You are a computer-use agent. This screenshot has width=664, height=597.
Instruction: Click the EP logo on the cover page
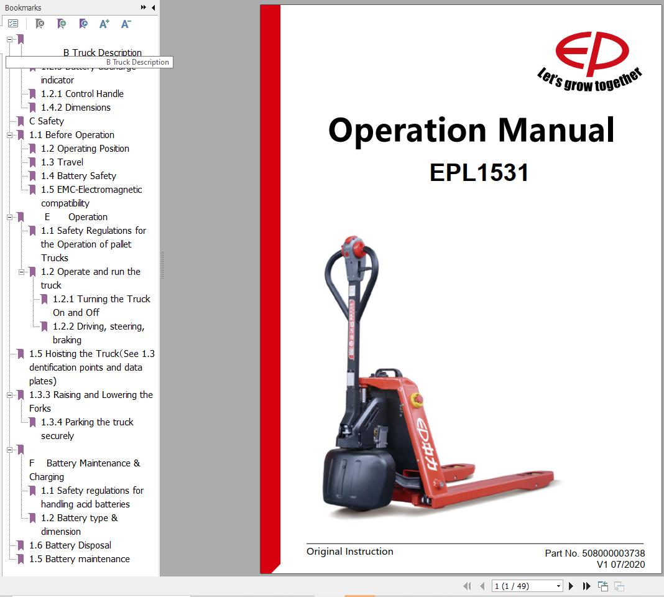(x=590, y=62)
